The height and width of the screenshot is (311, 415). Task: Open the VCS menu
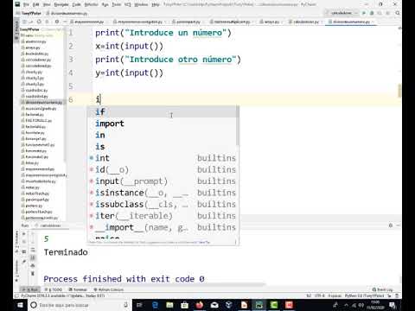pyautogui.click(x=127, y=4)
